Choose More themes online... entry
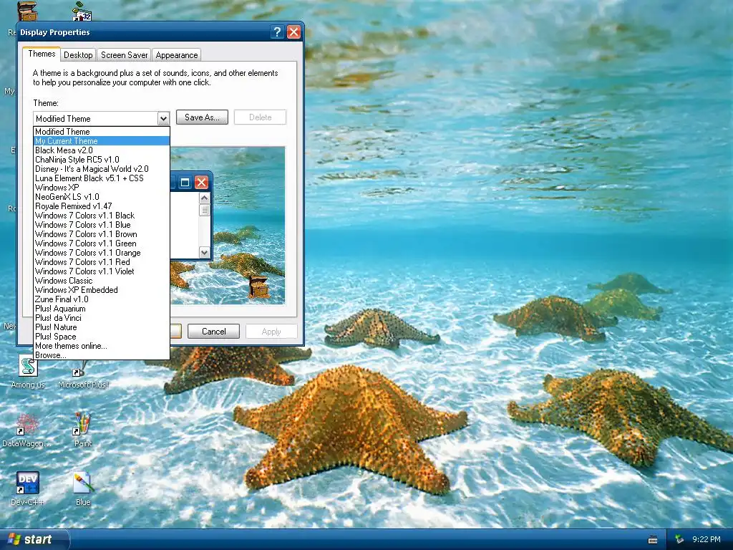Image resolution: width=733 pixels, height=550 pixels. pyautogui.click(x=102, y=346)
